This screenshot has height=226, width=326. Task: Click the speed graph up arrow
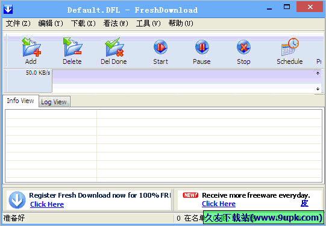pyautogui.click(x=318, y=73)
